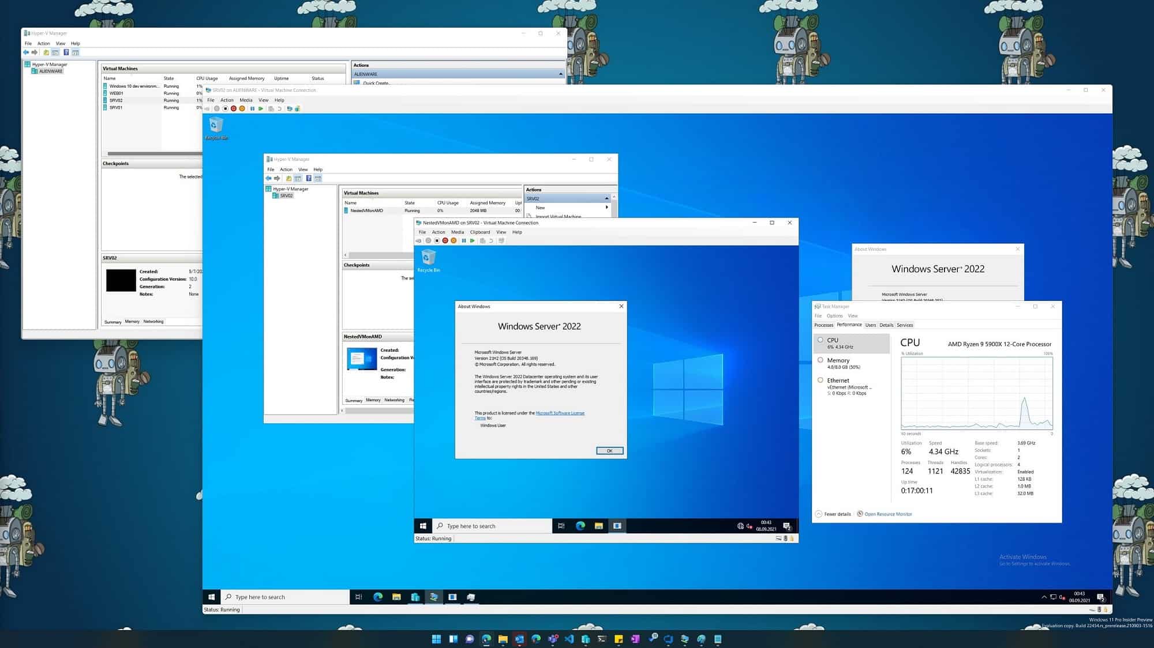Click Help icon in inner Hyper-V Manager toolbar
The image size is (1154, 648).
309,179
